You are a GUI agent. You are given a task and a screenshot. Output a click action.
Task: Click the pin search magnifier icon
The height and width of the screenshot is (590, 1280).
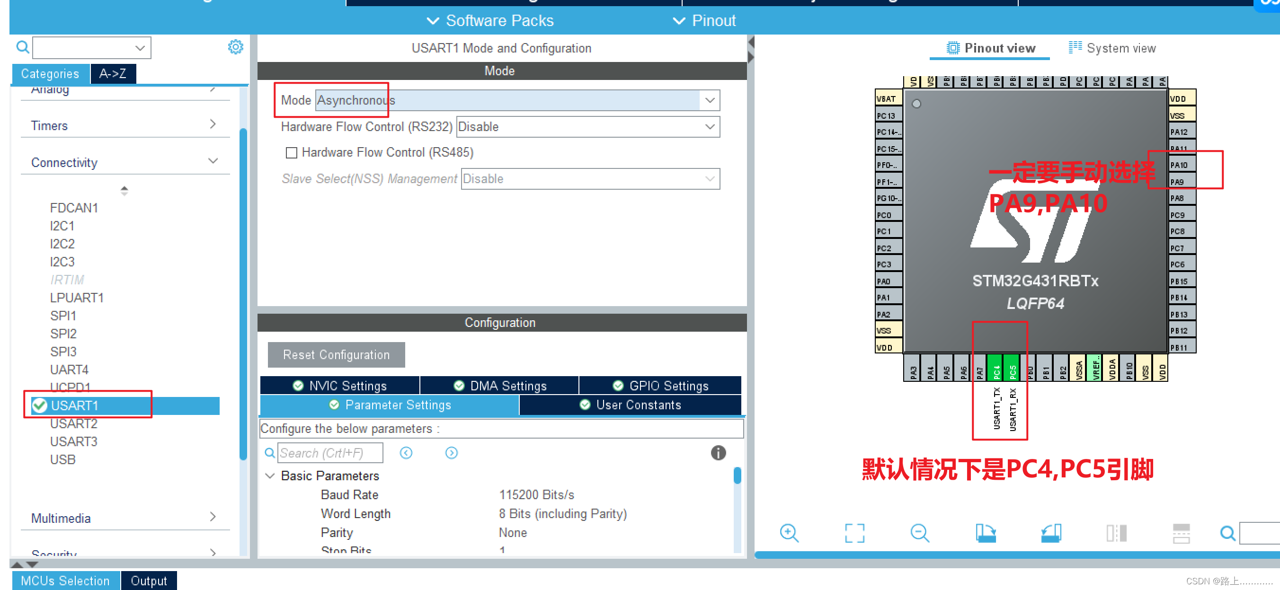coord(1228,533)
